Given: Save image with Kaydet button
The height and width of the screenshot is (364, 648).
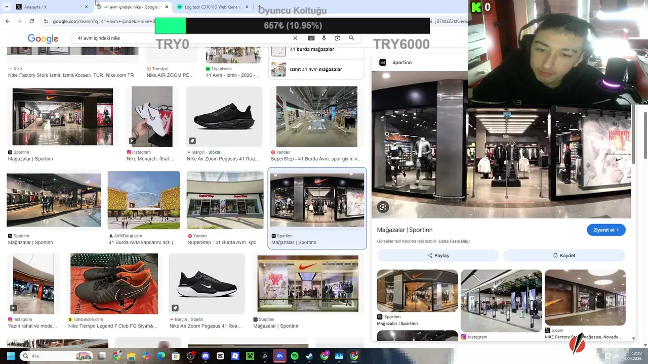Looking at the screenshot, I should pos(564,255).
